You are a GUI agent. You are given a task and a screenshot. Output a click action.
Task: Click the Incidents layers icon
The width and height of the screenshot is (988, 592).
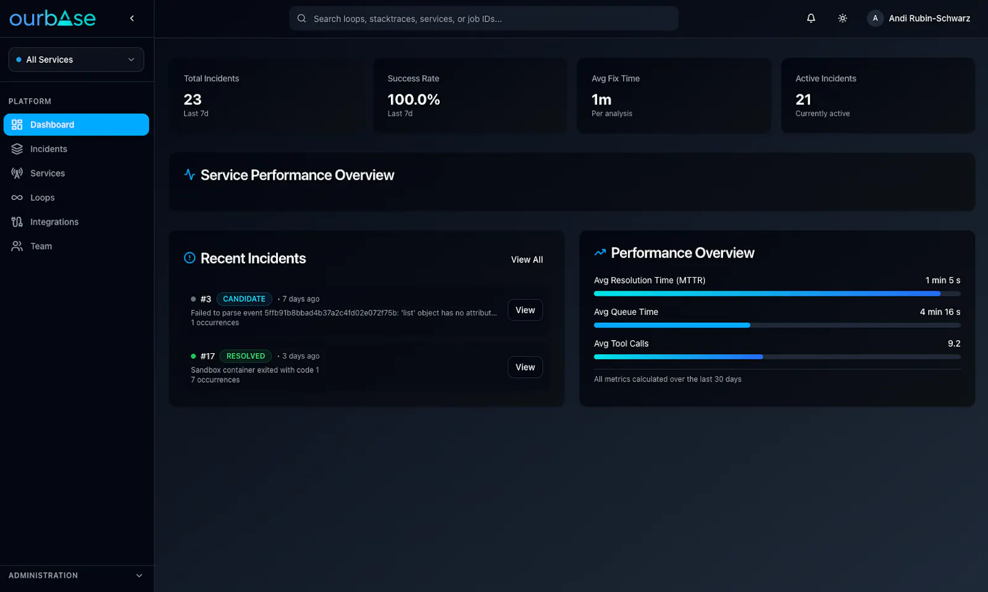(17, 149)
